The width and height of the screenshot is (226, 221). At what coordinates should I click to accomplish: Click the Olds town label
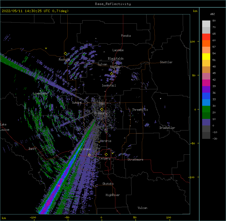pos(102,103)
